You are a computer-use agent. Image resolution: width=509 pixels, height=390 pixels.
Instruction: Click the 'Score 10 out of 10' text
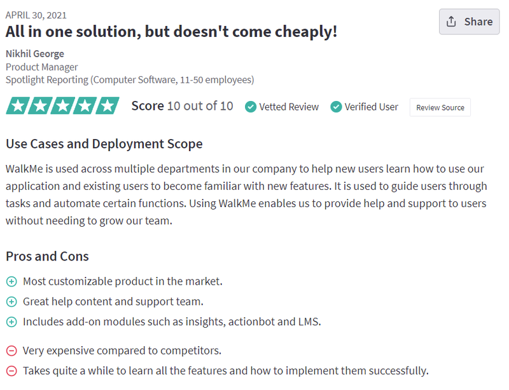click(x=182, y=106)
